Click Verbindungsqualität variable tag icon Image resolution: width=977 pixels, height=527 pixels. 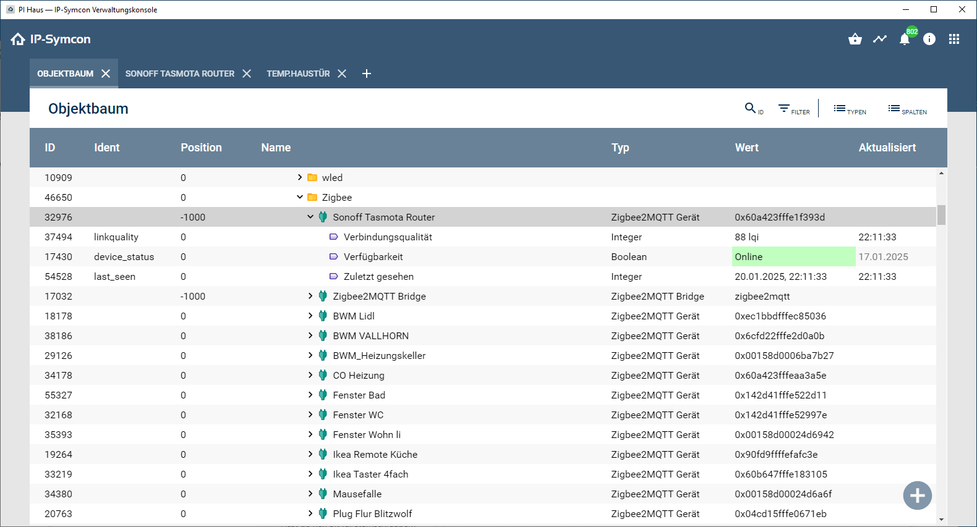click(x=334, y=237)
